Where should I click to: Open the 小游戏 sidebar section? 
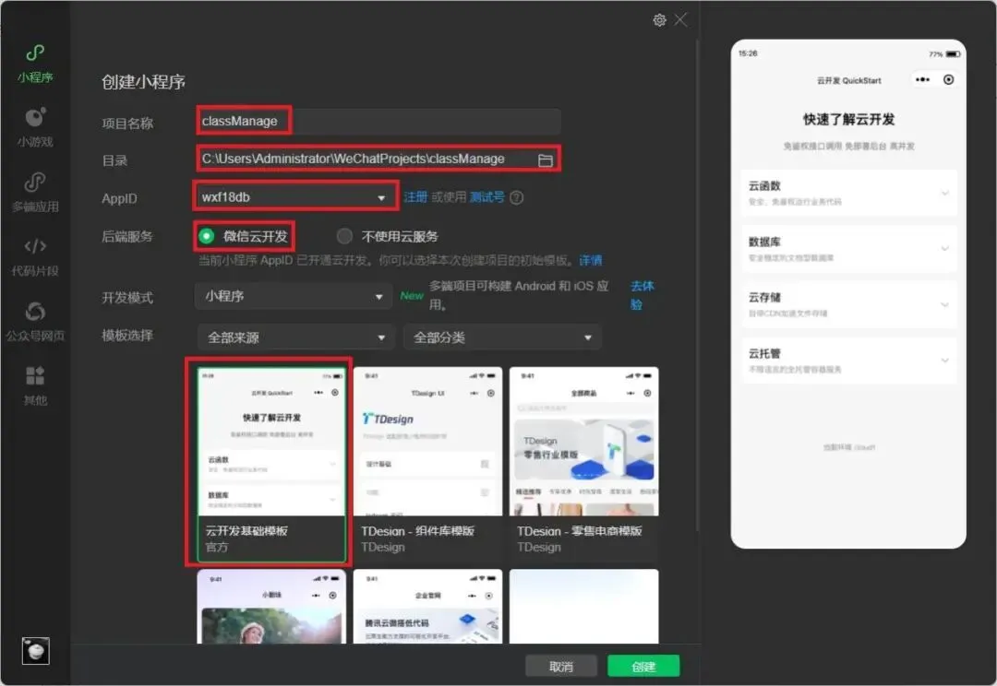(x=35, y=128)
